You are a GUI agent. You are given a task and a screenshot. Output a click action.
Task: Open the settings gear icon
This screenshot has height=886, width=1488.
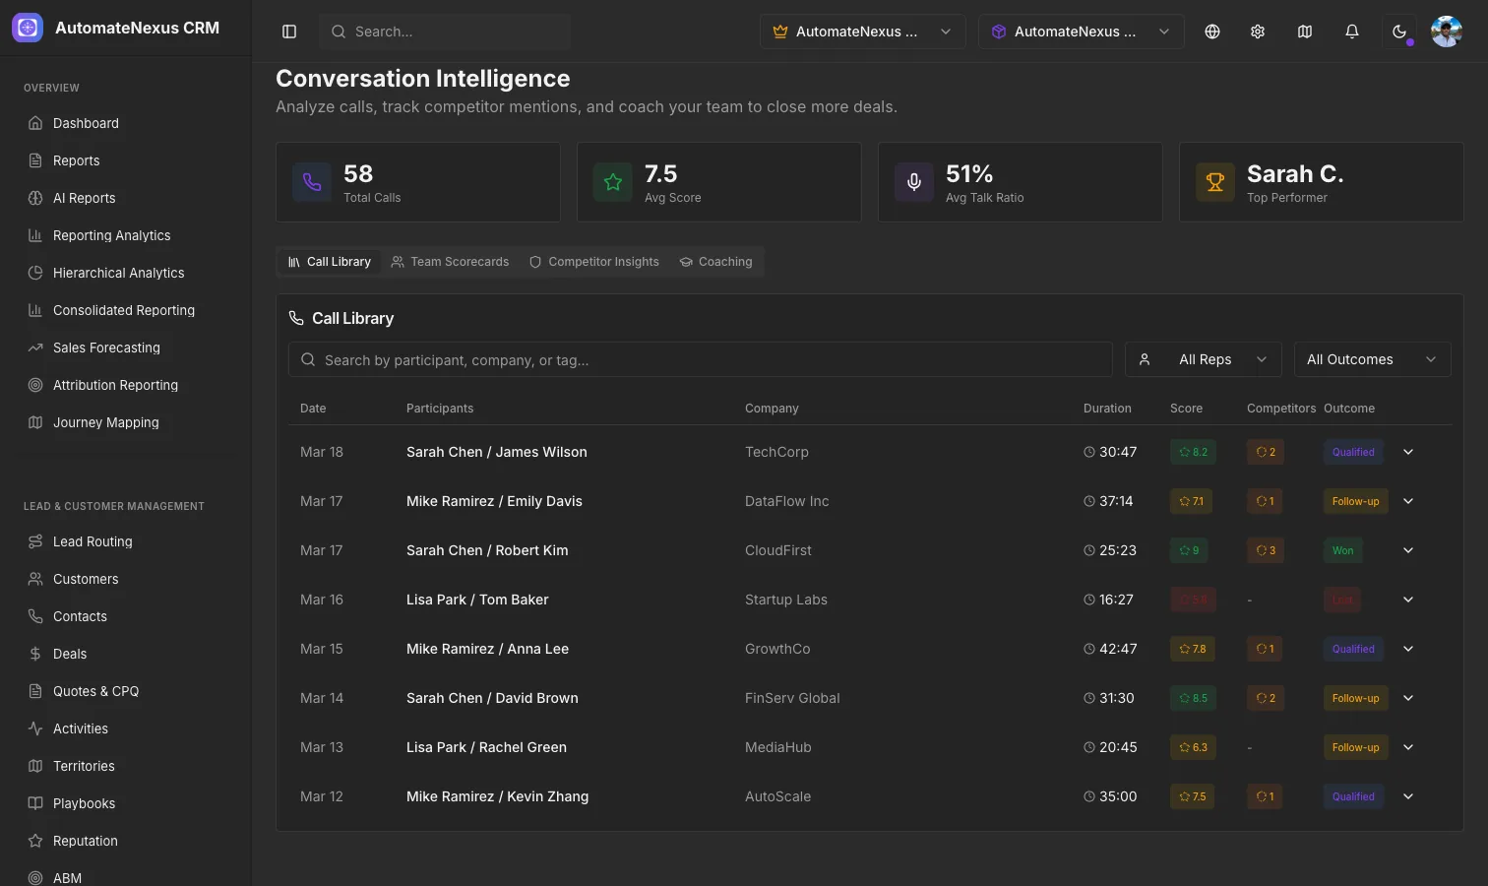pyautogui.click(x=1258, y=32)
